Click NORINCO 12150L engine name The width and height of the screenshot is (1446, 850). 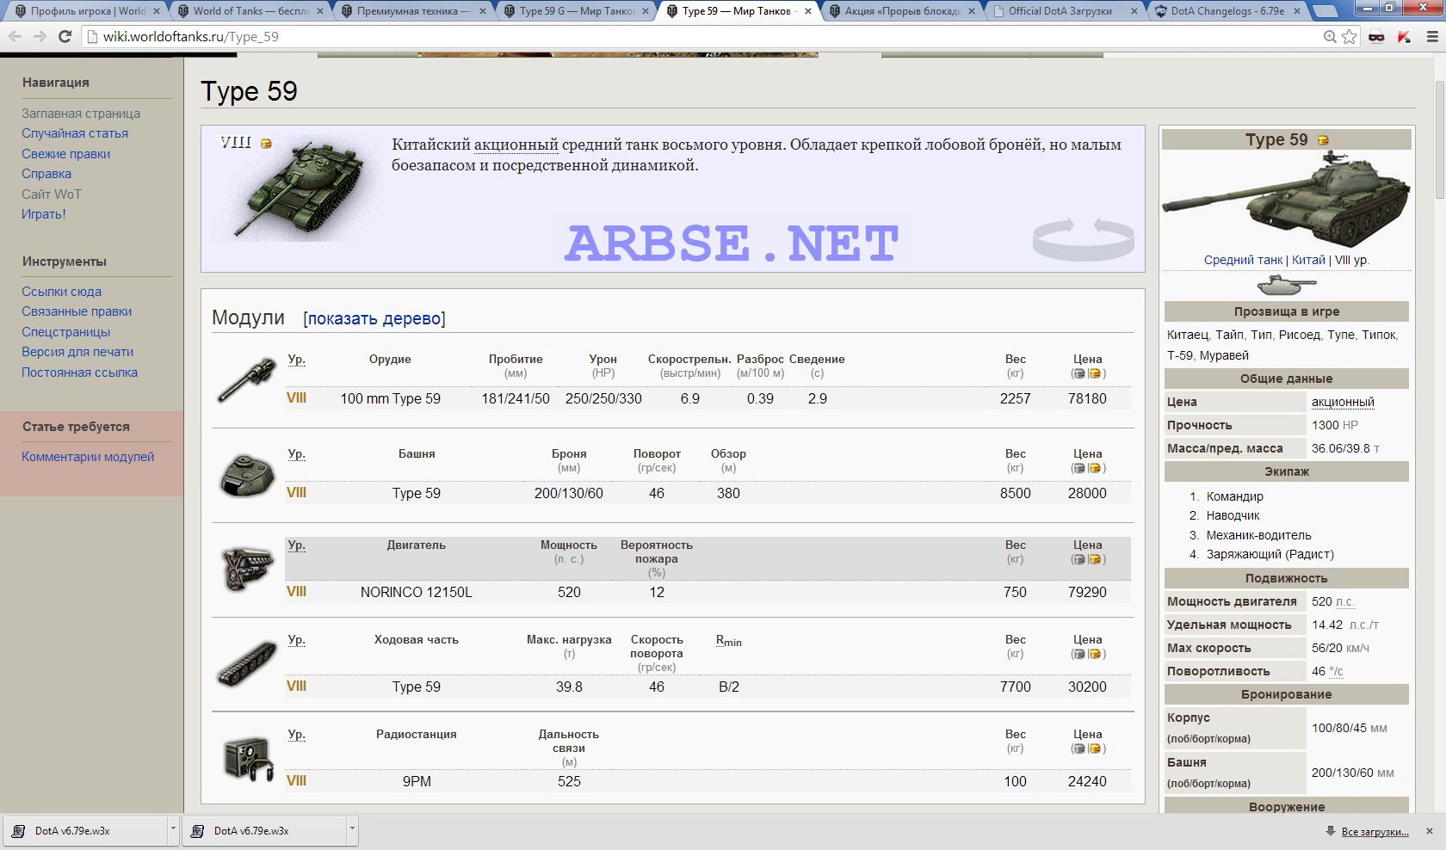click(x=417, y=593)
